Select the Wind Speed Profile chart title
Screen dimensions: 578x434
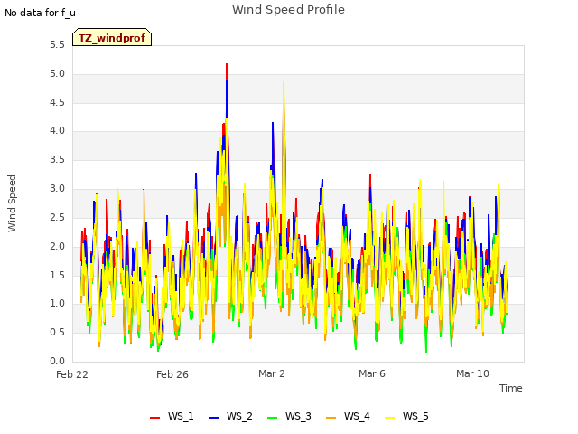tap(288, 10)
